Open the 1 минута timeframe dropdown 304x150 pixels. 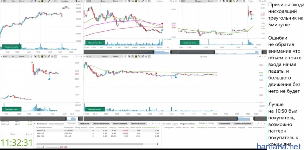[106, 57]
